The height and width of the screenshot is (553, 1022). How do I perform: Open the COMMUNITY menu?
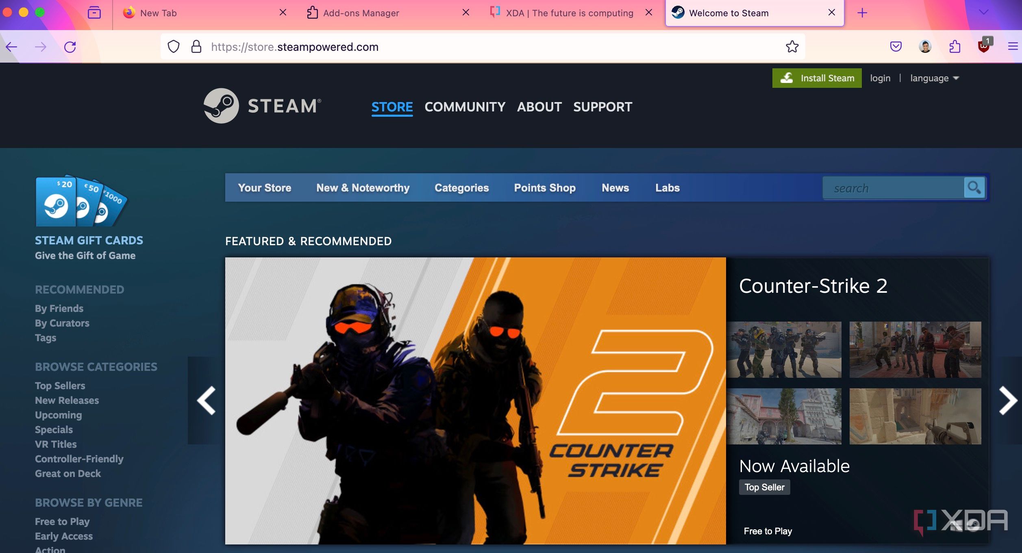click(x=465, y=107)
